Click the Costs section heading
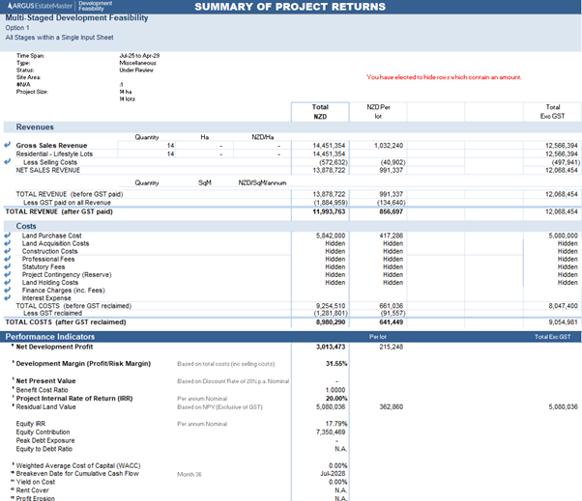 [x=26, y=226]
